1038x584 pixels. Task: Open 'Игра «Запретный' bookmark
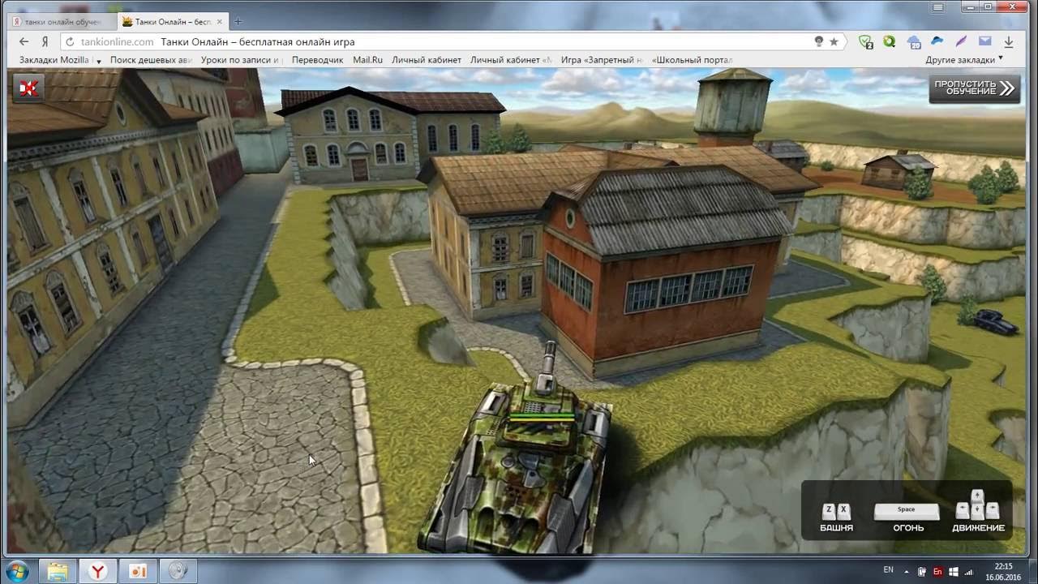click(x=602, y=60)
